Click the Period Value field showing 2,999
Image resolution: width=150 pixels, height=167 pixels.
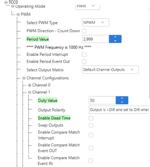(95, 39)
